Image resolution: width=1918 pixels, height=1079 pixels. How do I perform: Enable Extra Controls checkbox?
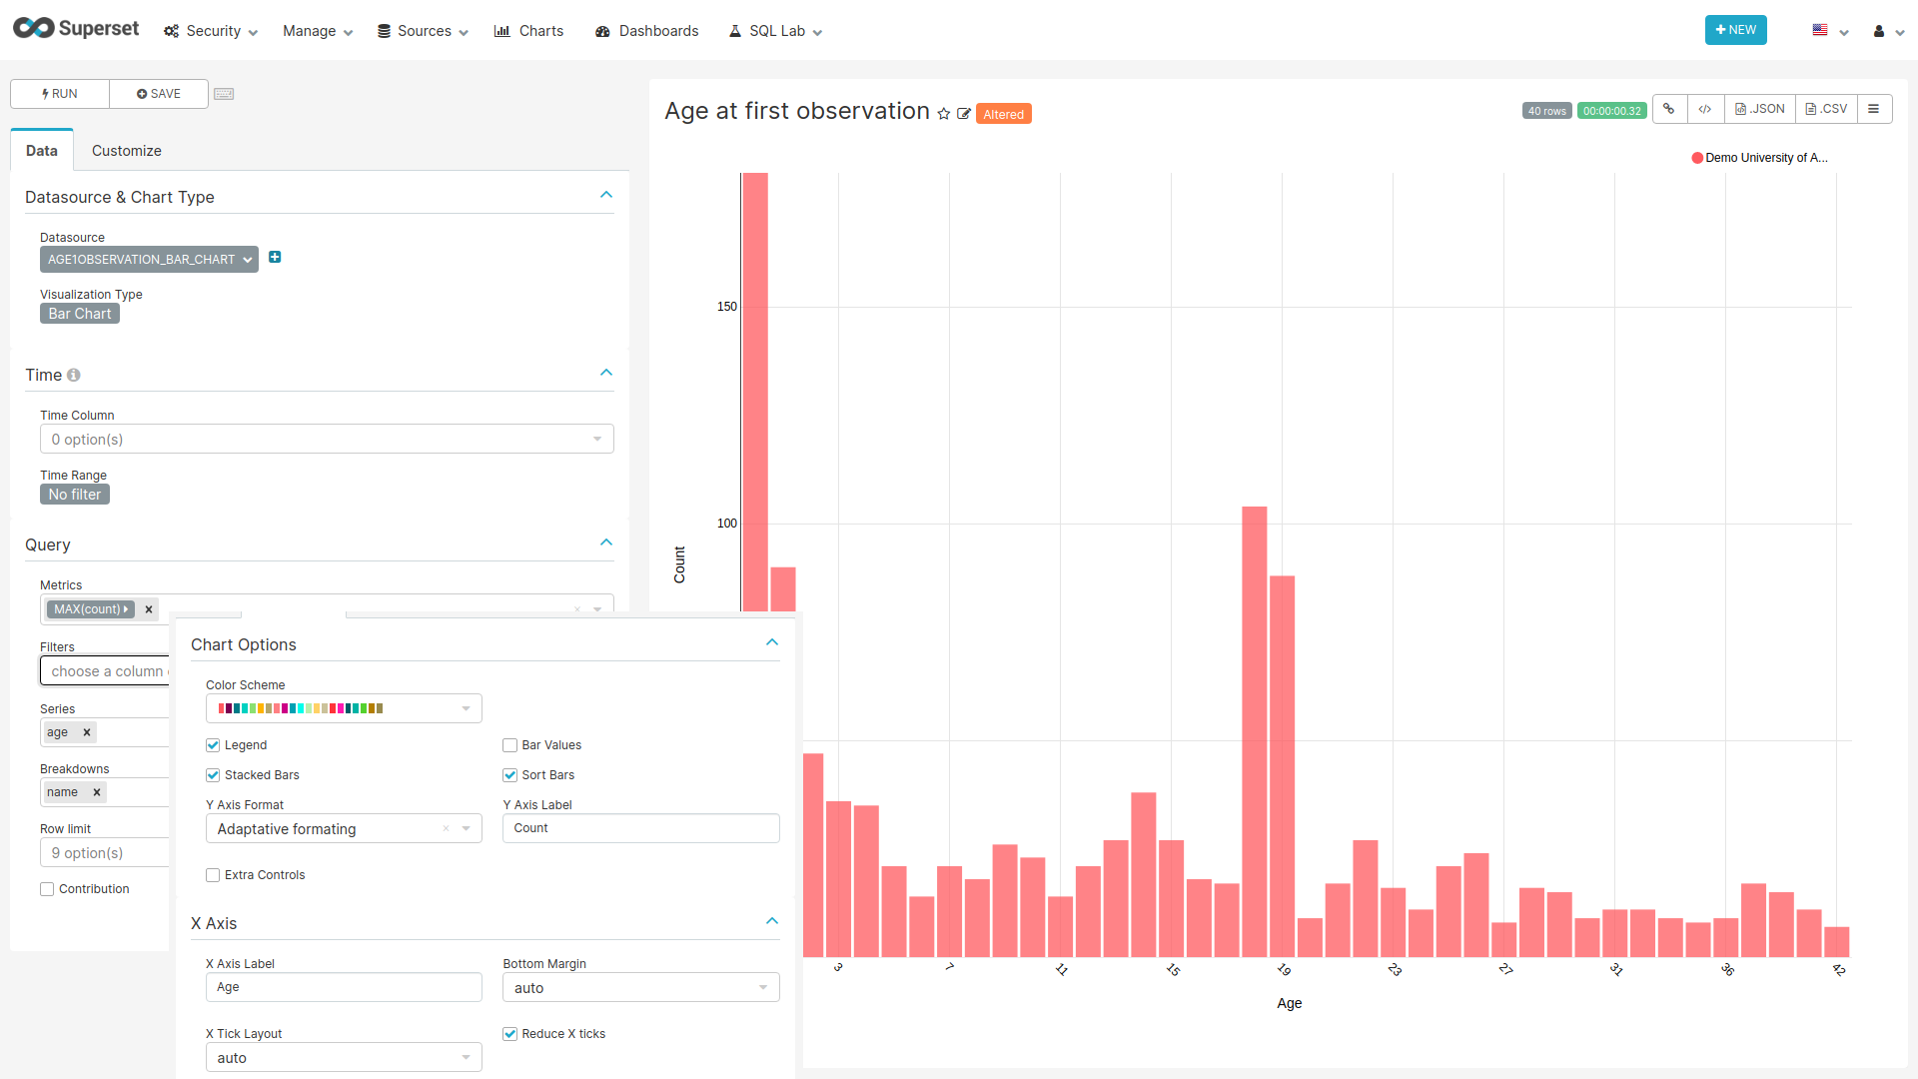click(x=213, y=875)
